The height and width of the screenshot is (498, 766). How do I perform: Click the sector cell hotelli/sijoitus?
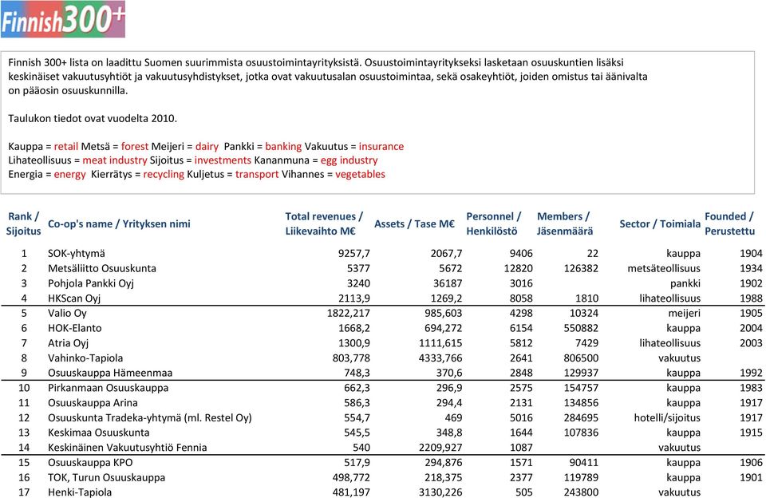pyautogui.click(x=667, y=418)
